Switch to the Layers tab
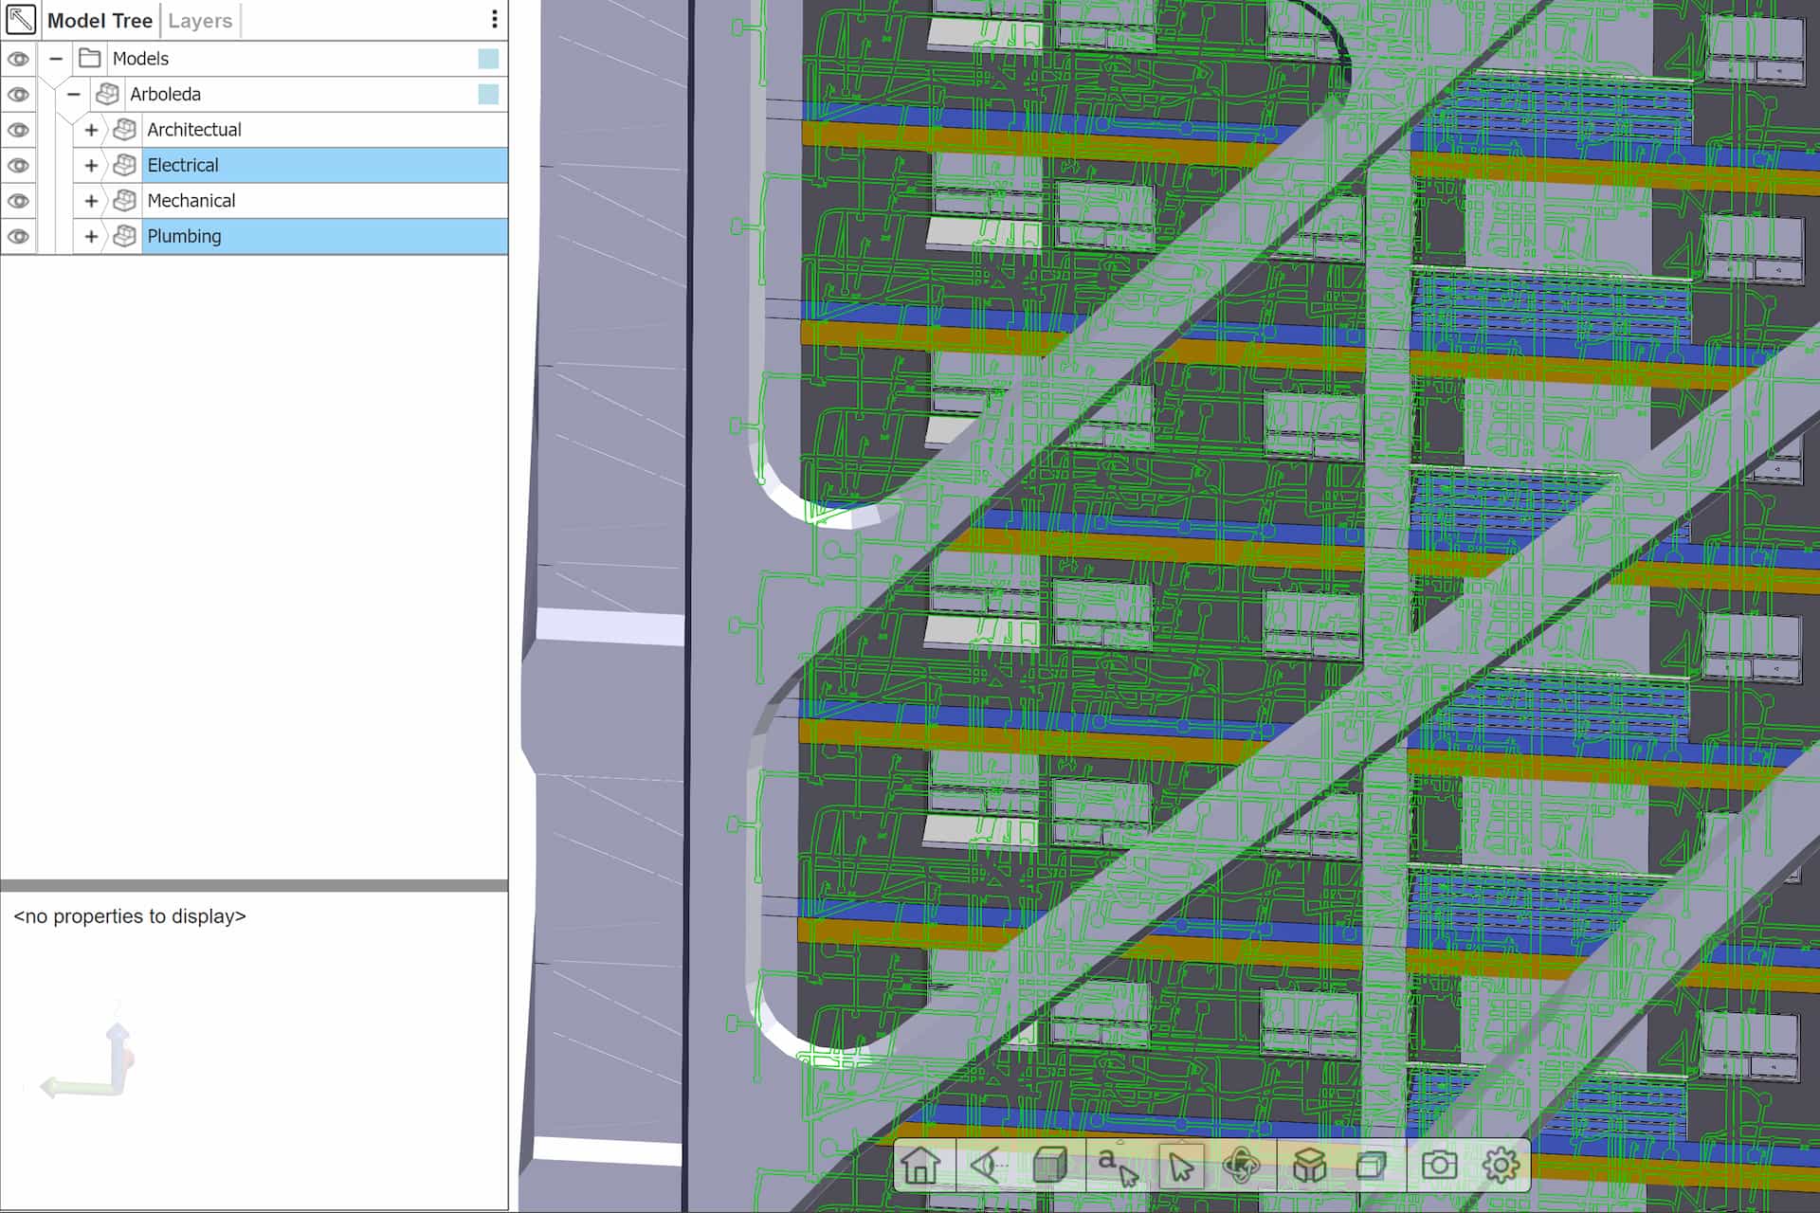Screen dimensions: 1820x1213 tap(200, 21)
